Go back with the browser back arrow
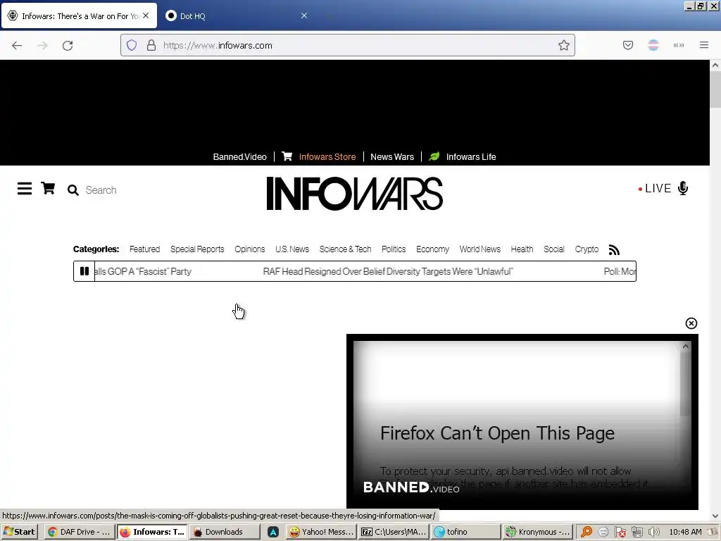The width and height of the screenshot is (721, 541). pos(17,46)
